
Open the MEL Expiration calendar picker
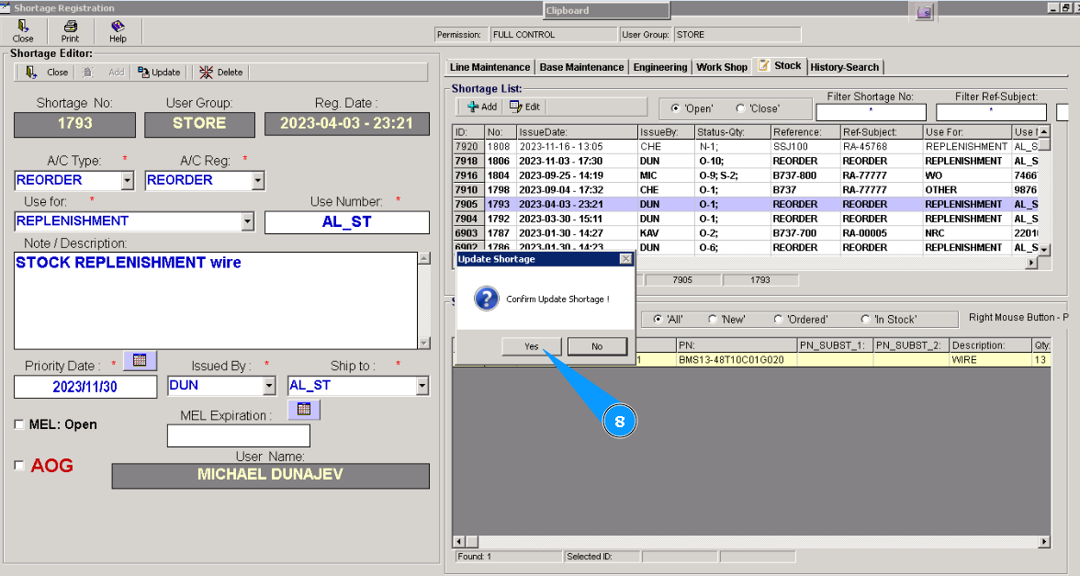[x=304, y=409]
